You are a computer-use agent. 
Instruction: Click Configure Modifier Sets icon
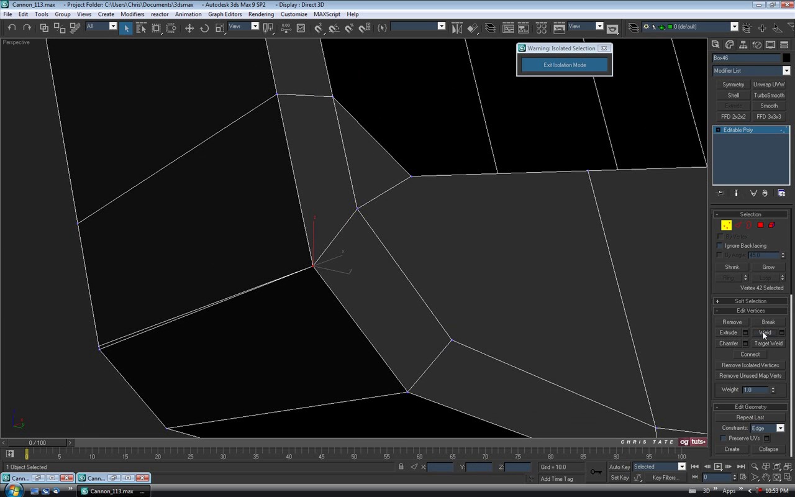coord(781,193)
